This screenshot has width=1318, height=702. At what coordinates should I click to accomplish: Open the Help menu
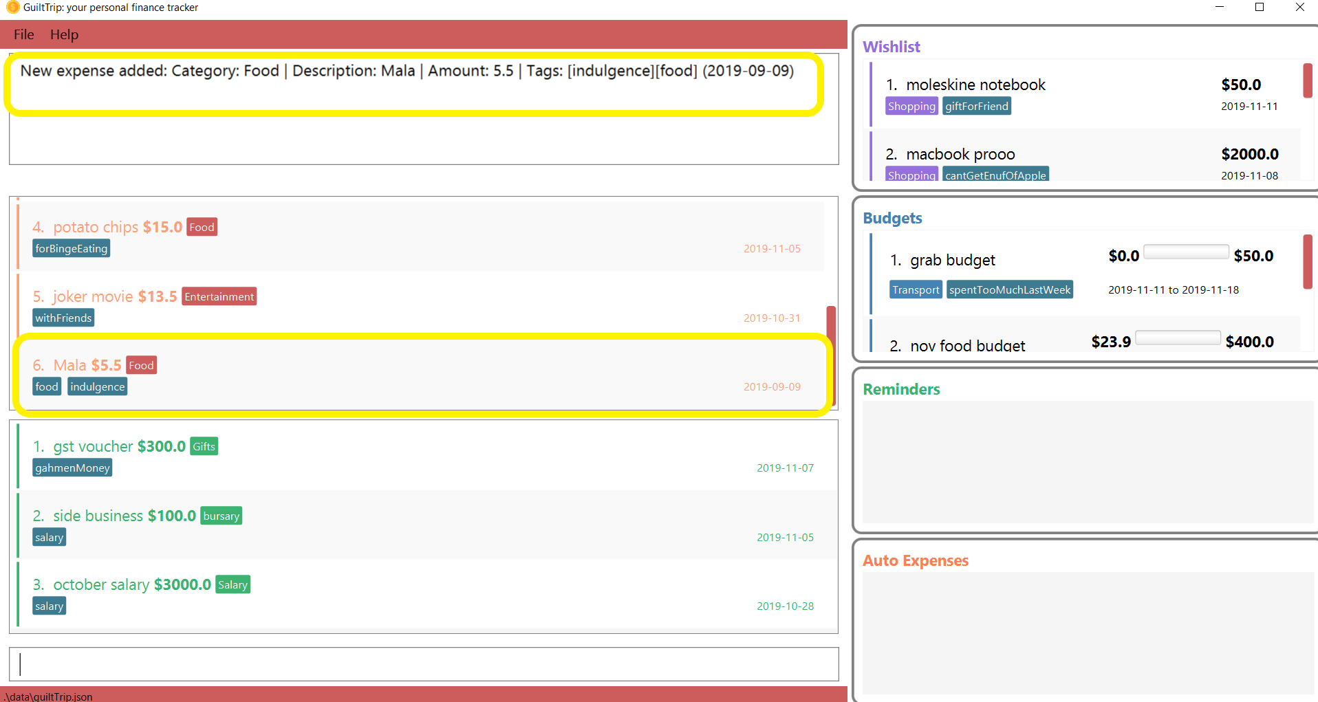point(64,34)
